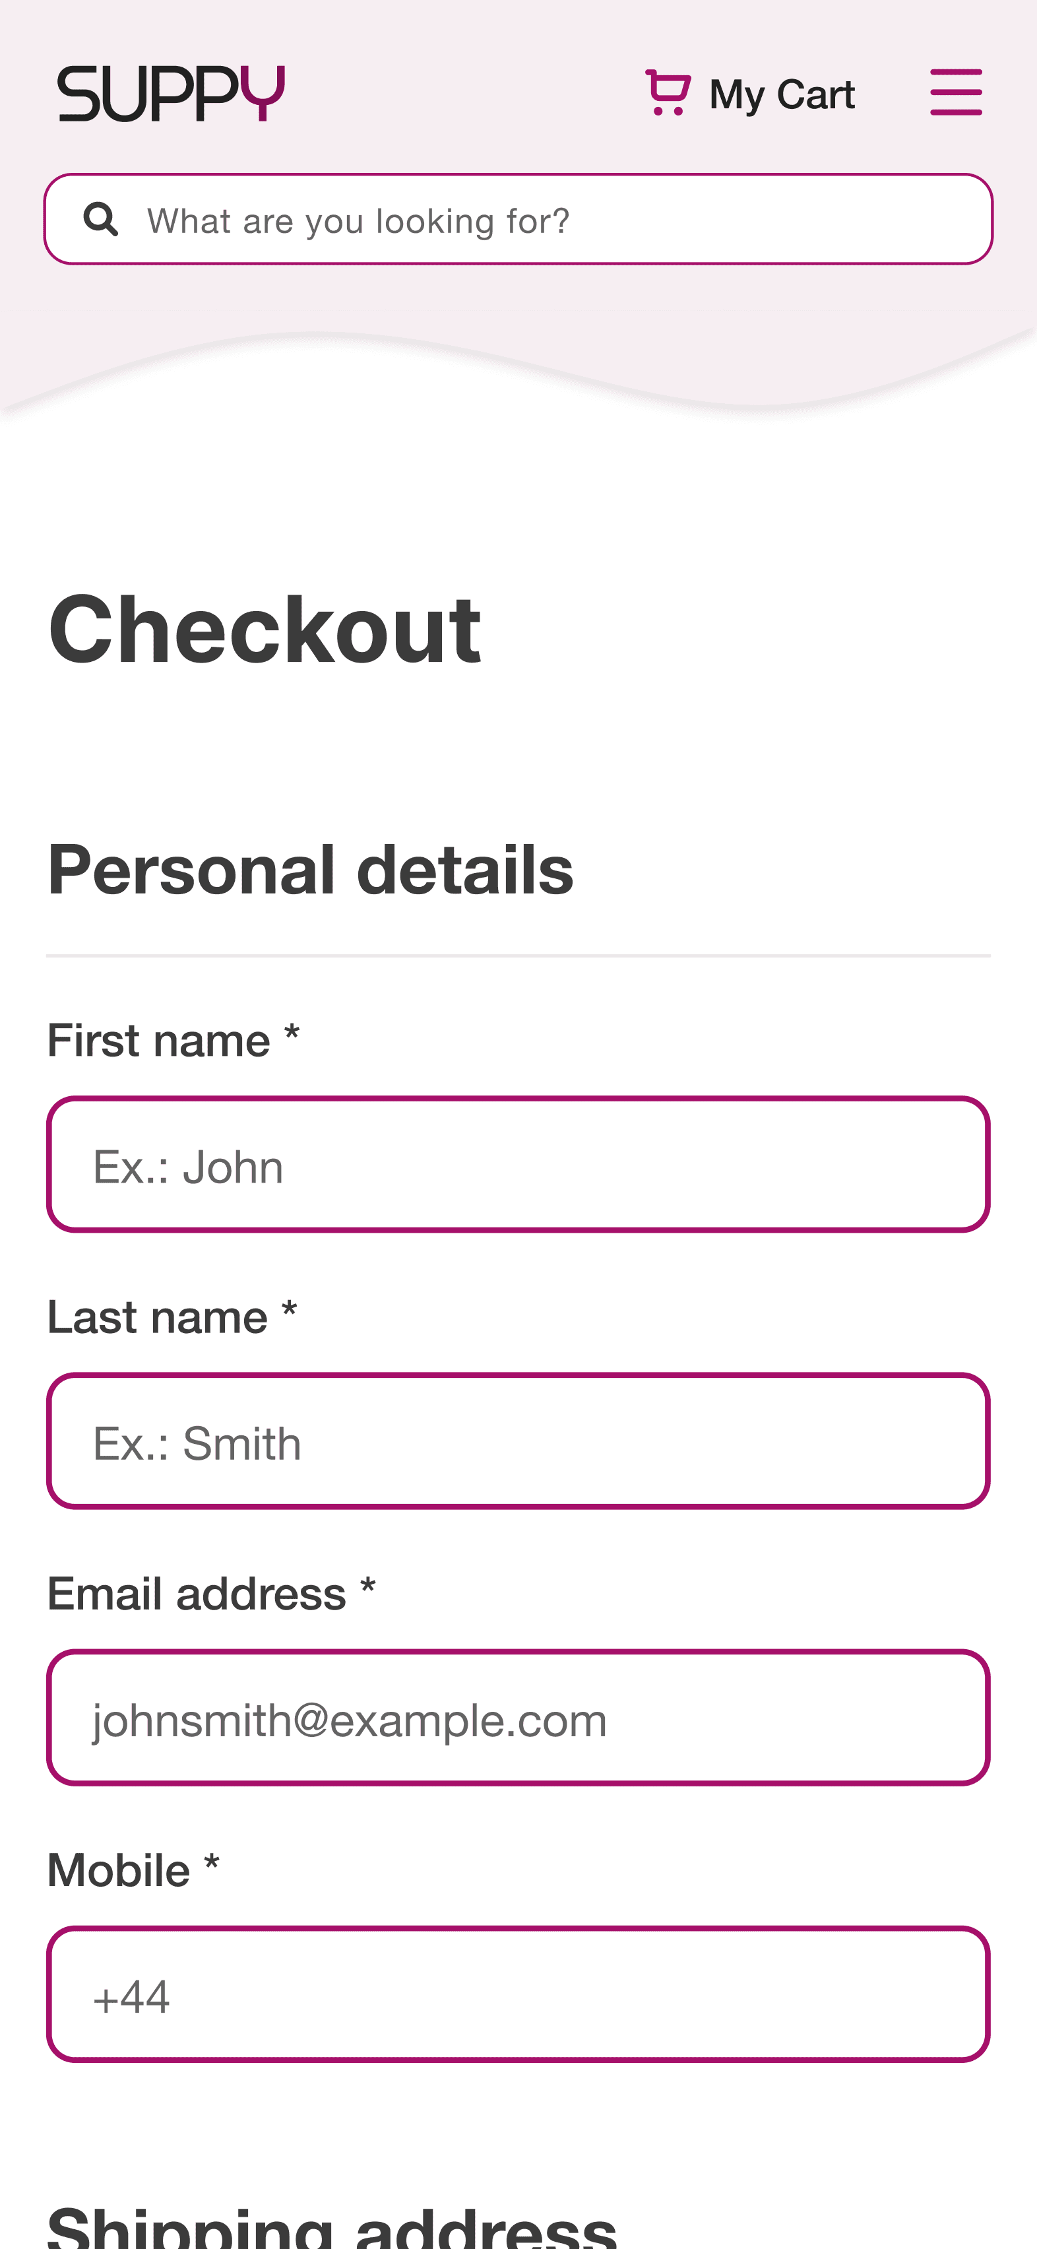This screenshot has height=2249, width=1037.
Task: Click the 'Mobile *' label
Action: tap(133, 1871)
